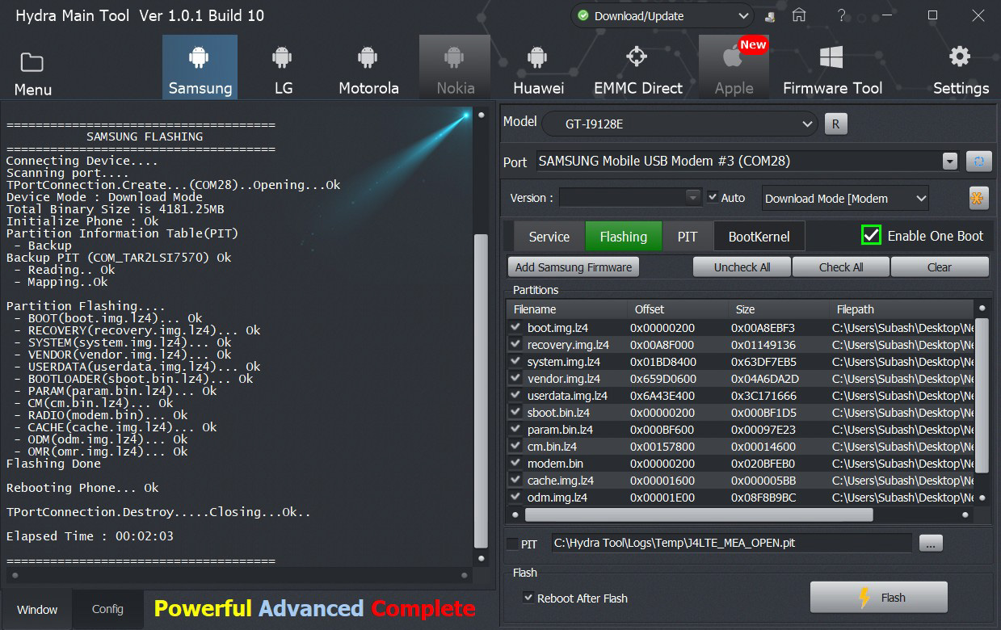Uncheck the modem.bin partition
The image size is (1001, 630).
(x=515, y=463)
